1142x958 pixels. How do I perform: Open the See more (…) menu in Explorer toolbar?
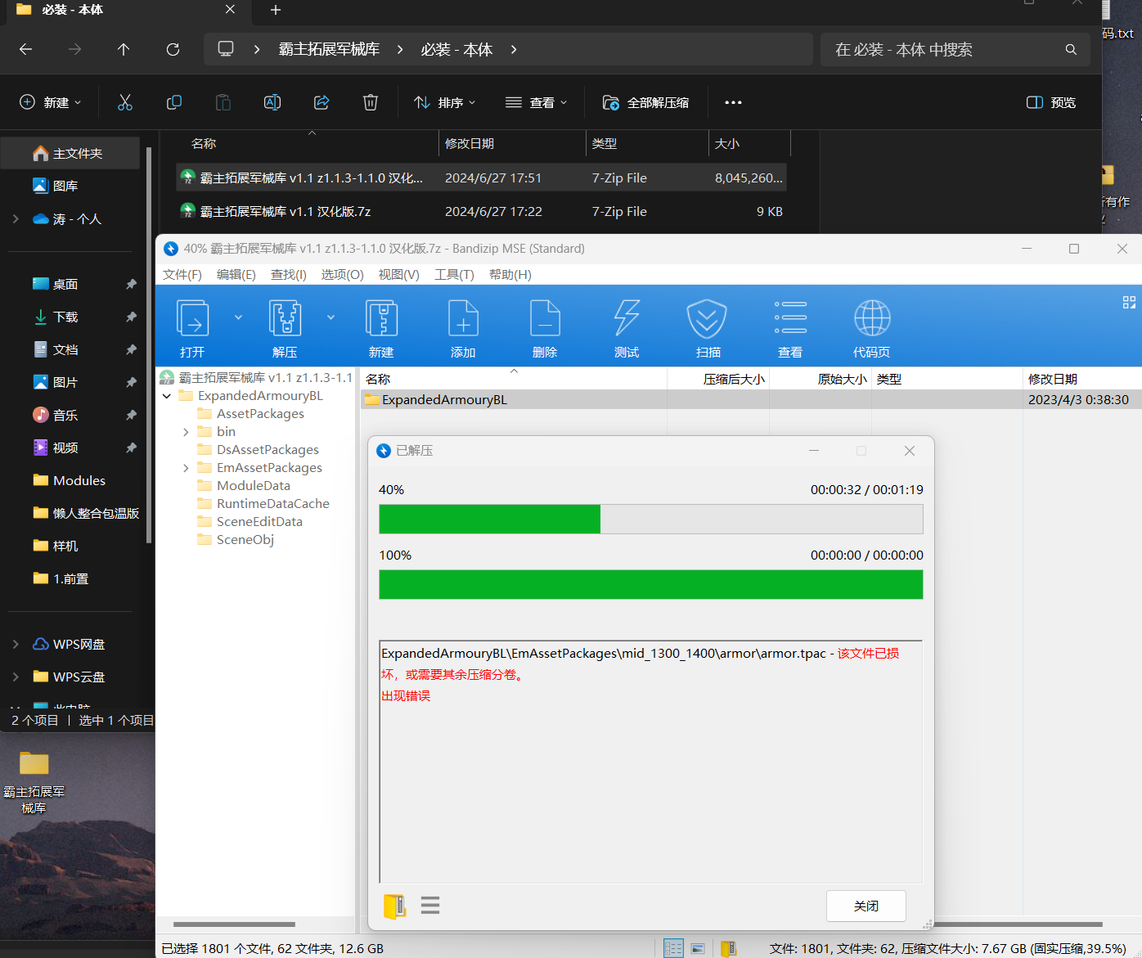[x=733, y=102]
